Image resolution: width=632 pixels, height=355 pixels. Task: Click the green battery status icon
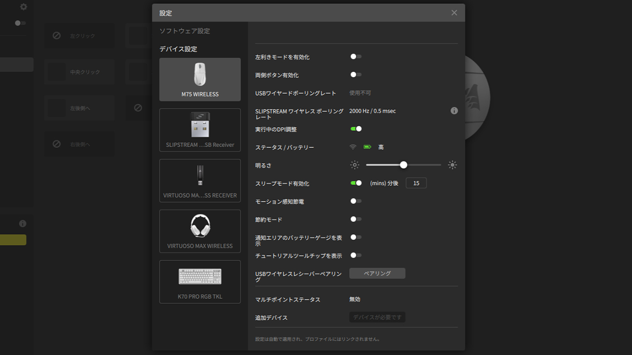(x=367, y=147)
